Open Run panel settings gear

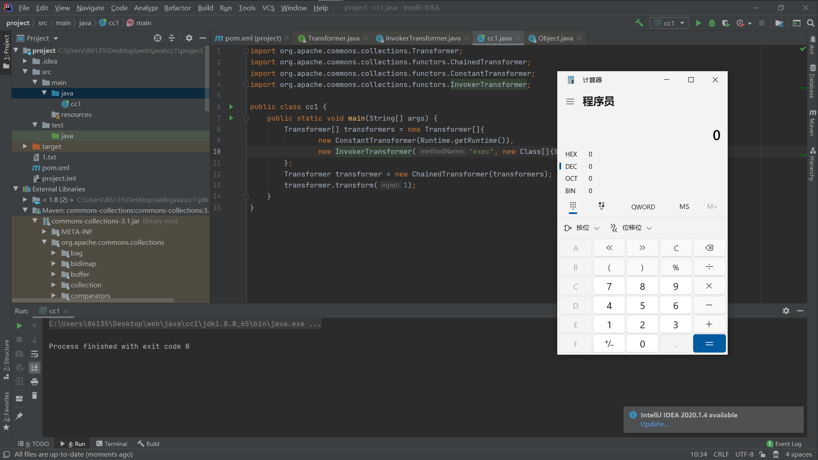tap(786, 311)
